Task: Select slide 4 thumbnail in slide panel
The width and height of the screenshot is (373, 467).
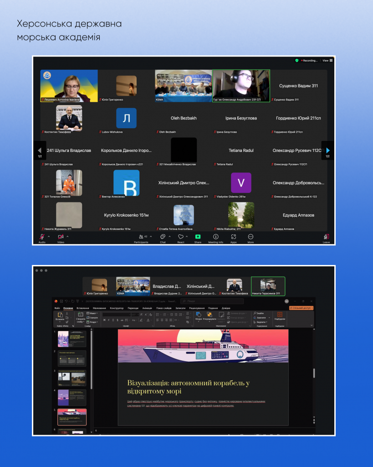Action: click(72, 397)
